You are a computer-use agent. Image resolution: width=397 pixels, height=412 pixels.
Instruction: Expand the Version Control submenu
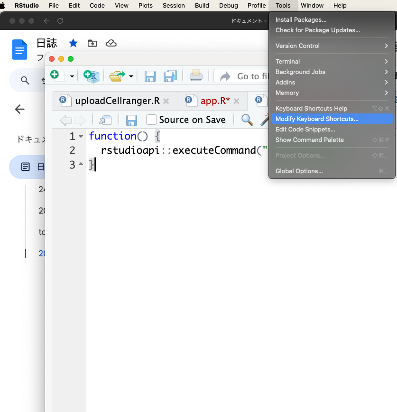pyautogui.click(x=332, y=46)
